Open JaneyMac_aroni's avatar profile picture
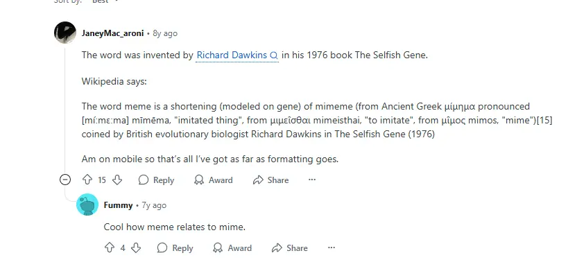This screenshot has width=577, height=269. 65,33
